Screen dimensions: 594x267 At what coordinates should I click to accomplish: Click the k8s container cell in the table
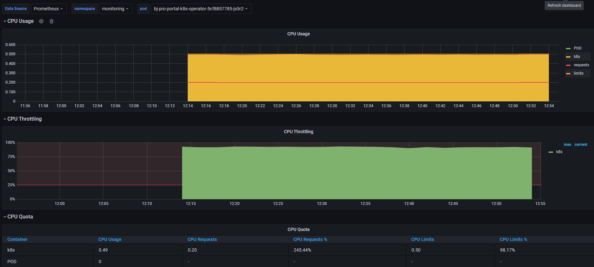tap(48, 250)
